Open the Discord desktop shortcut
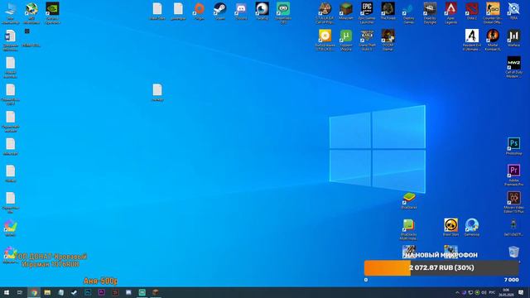530x298 pixels. [x=241, y=11]
